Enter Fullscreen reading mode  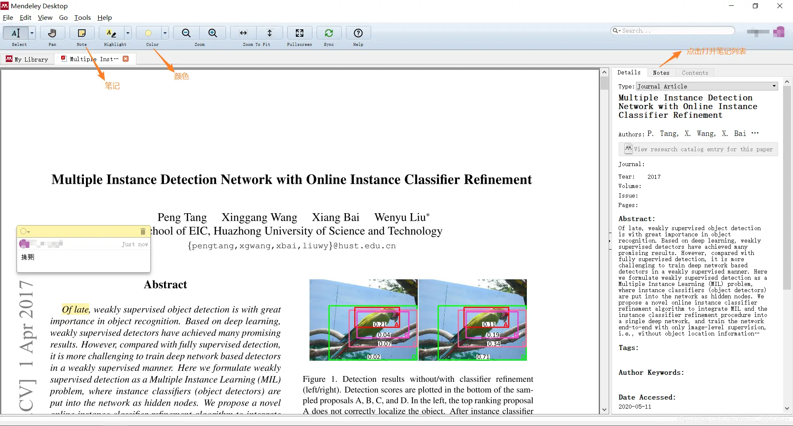pos(300,33)
